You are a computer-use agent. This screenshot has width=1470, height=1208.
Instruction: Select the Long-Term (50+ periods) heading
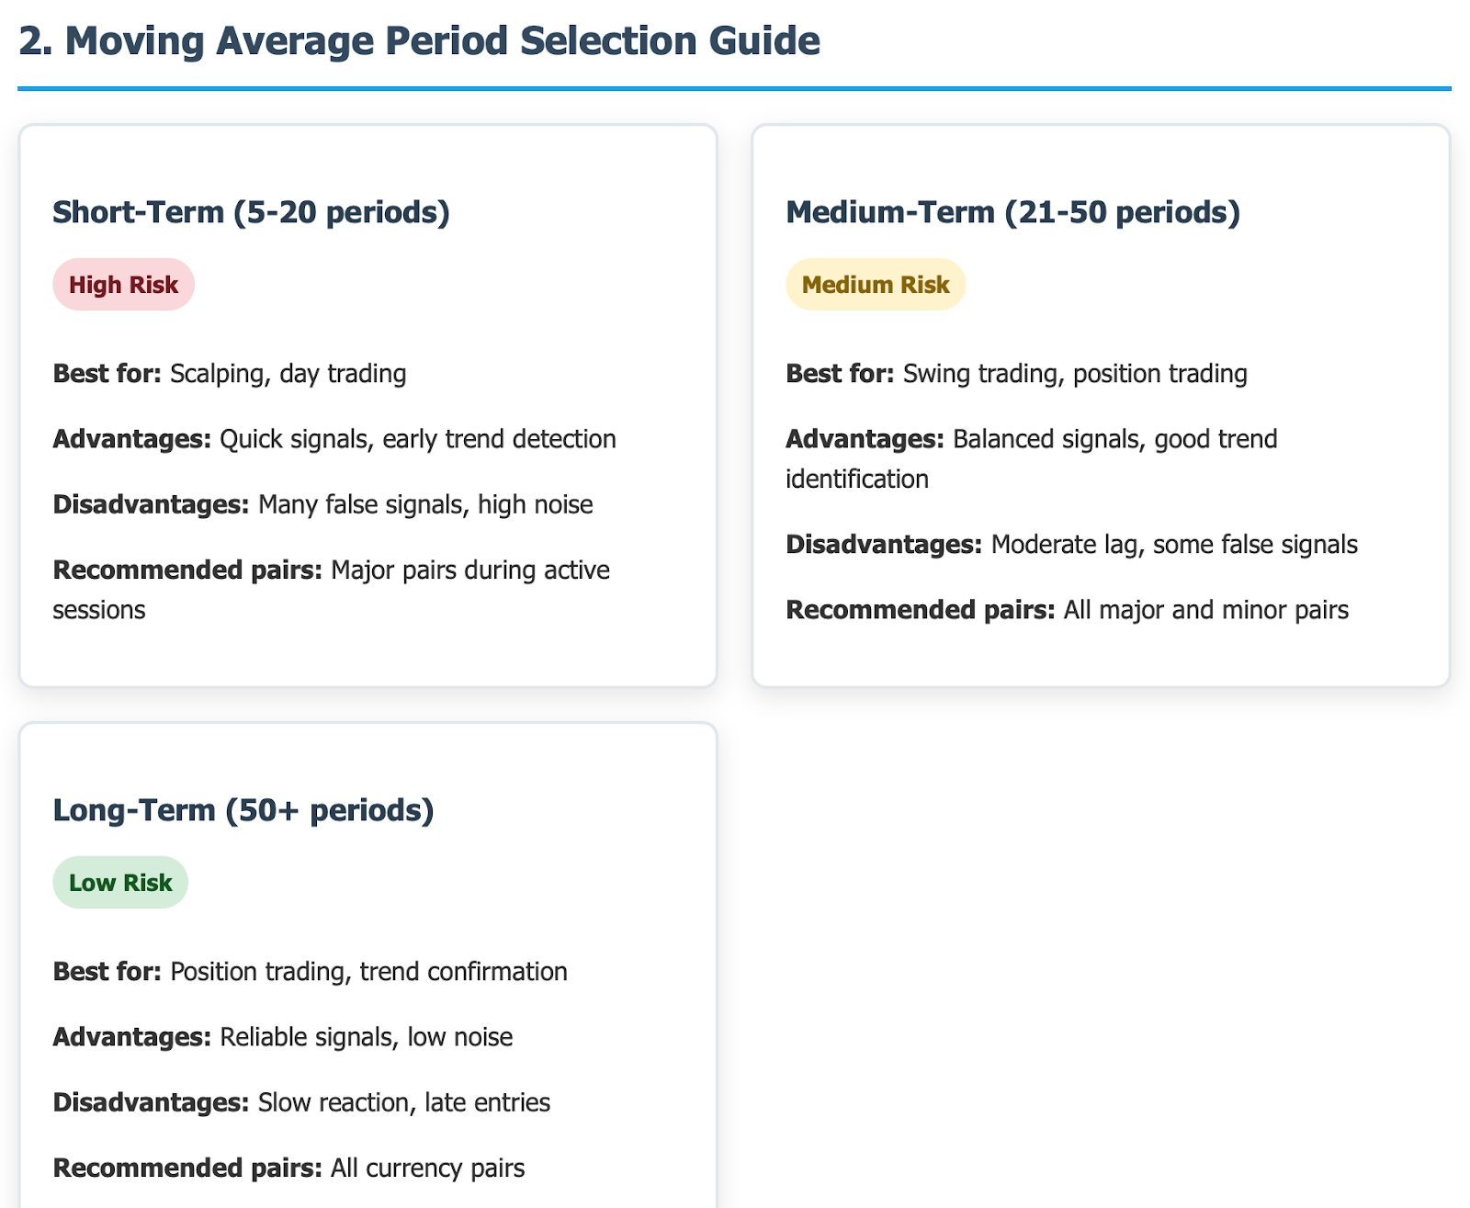[243, 810]
